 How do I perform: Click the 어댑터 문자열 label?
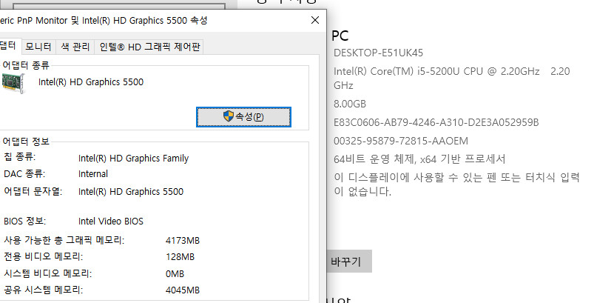pos(33,191)
